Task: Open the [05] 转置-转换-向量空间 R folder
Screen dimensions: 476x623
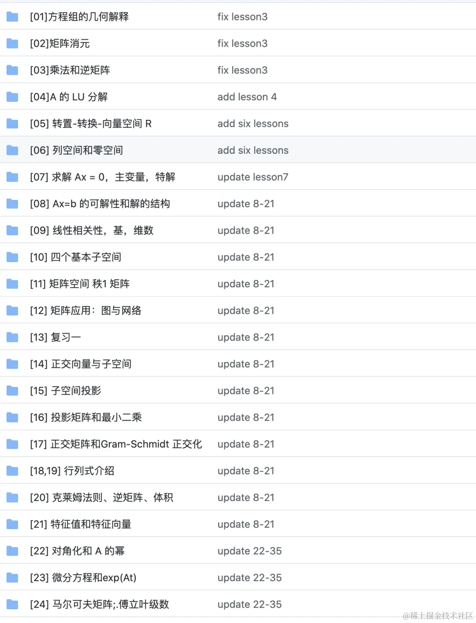Action: coord(90,123)
